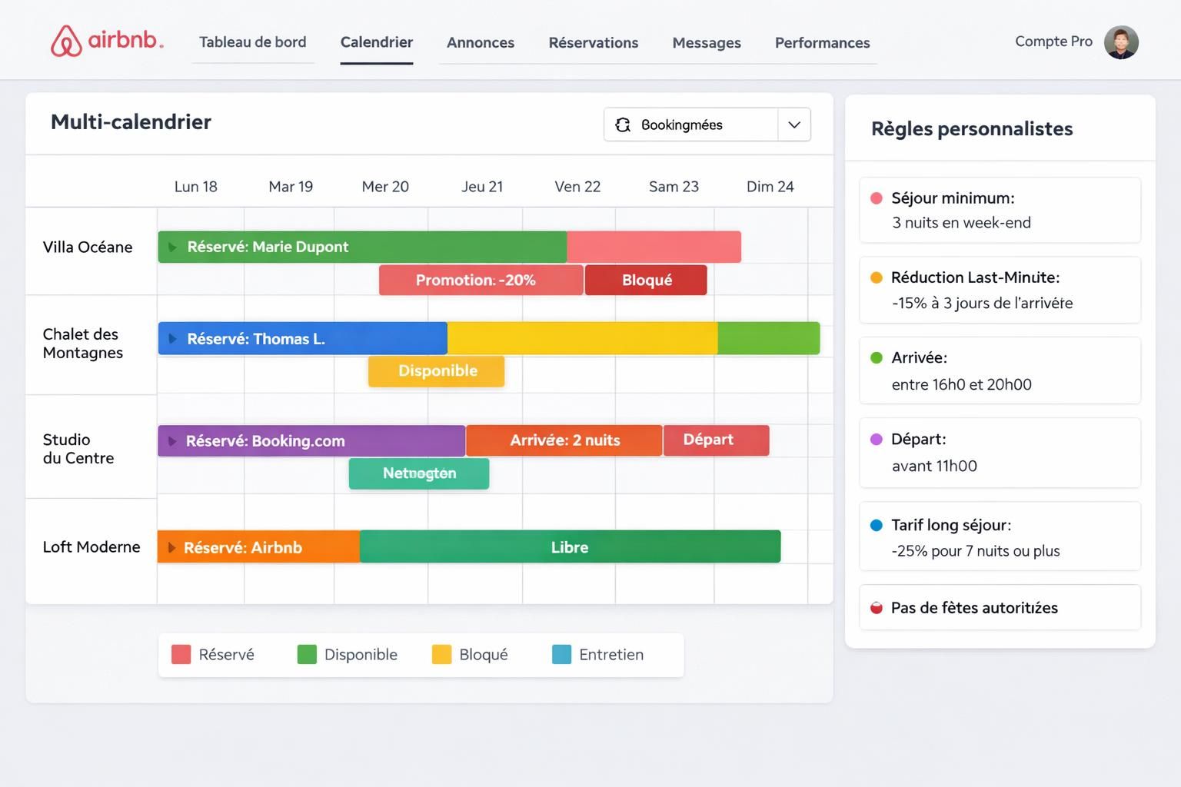View the Performances tab
The width and height of the screenshot is (1181, 787).
coord(823,43)
